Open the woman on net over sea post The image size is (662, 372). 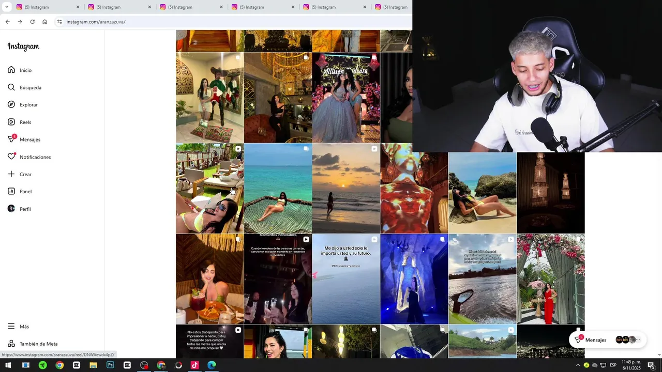tap(278, 189)
